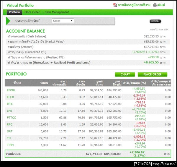Click the EPCO loss -1,540.14

139,95
